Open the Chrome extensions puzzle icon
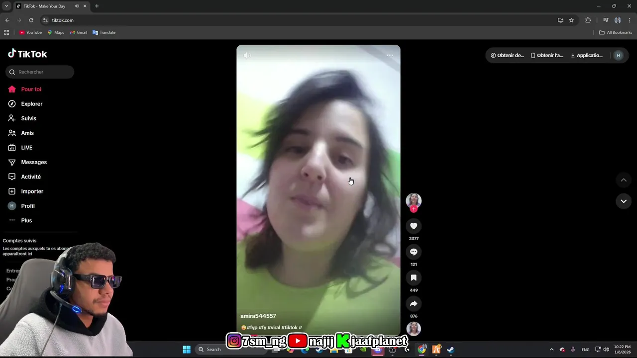This screenshot has width=637, height=358. coord(588,20)
